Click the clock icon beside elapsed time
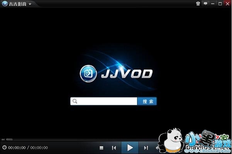The height and width of the screenshot is (154, 232). [4, 147]
